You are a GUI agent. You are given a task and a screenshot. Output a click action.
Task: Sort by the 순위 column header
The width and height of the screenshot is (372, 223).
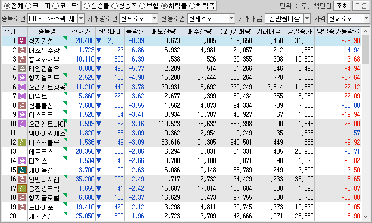click(x=10, y=31)
